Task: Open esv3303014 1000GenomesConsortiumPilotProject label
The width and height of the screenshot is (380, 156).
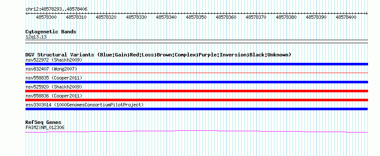Action: [85, 105]
